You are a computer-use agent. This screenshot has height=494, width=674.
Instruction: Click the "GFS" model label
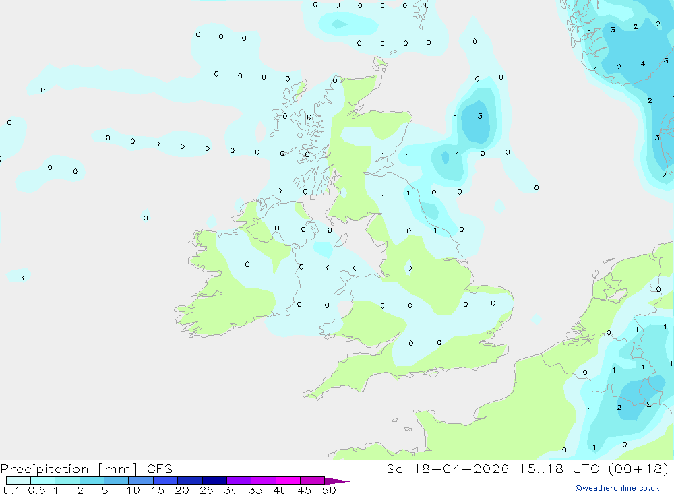(x=160, y=468)
